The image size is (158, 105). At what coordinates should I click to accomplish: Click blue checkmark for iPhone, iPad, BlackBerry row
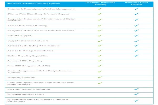click(x=136, y=14)
